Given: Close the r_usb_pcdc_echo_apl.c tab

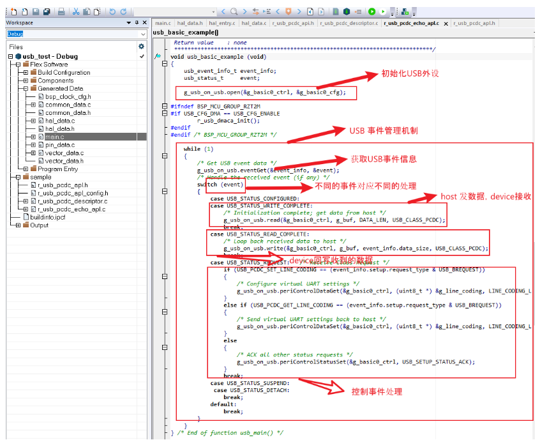Looking at the screenshot, I should click(x=446, y=24).
